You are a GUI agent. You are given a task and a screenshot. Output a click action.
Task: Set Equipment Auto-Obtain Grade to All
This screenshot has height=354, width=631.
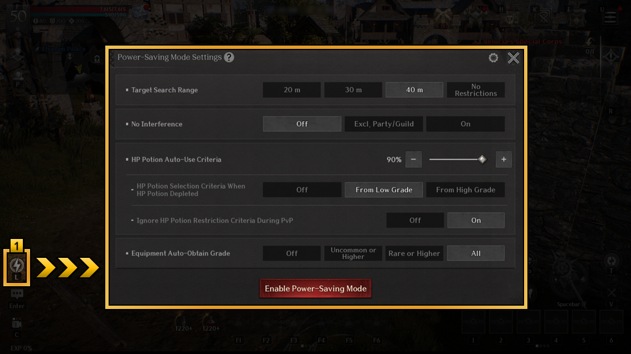click(476, 253)
